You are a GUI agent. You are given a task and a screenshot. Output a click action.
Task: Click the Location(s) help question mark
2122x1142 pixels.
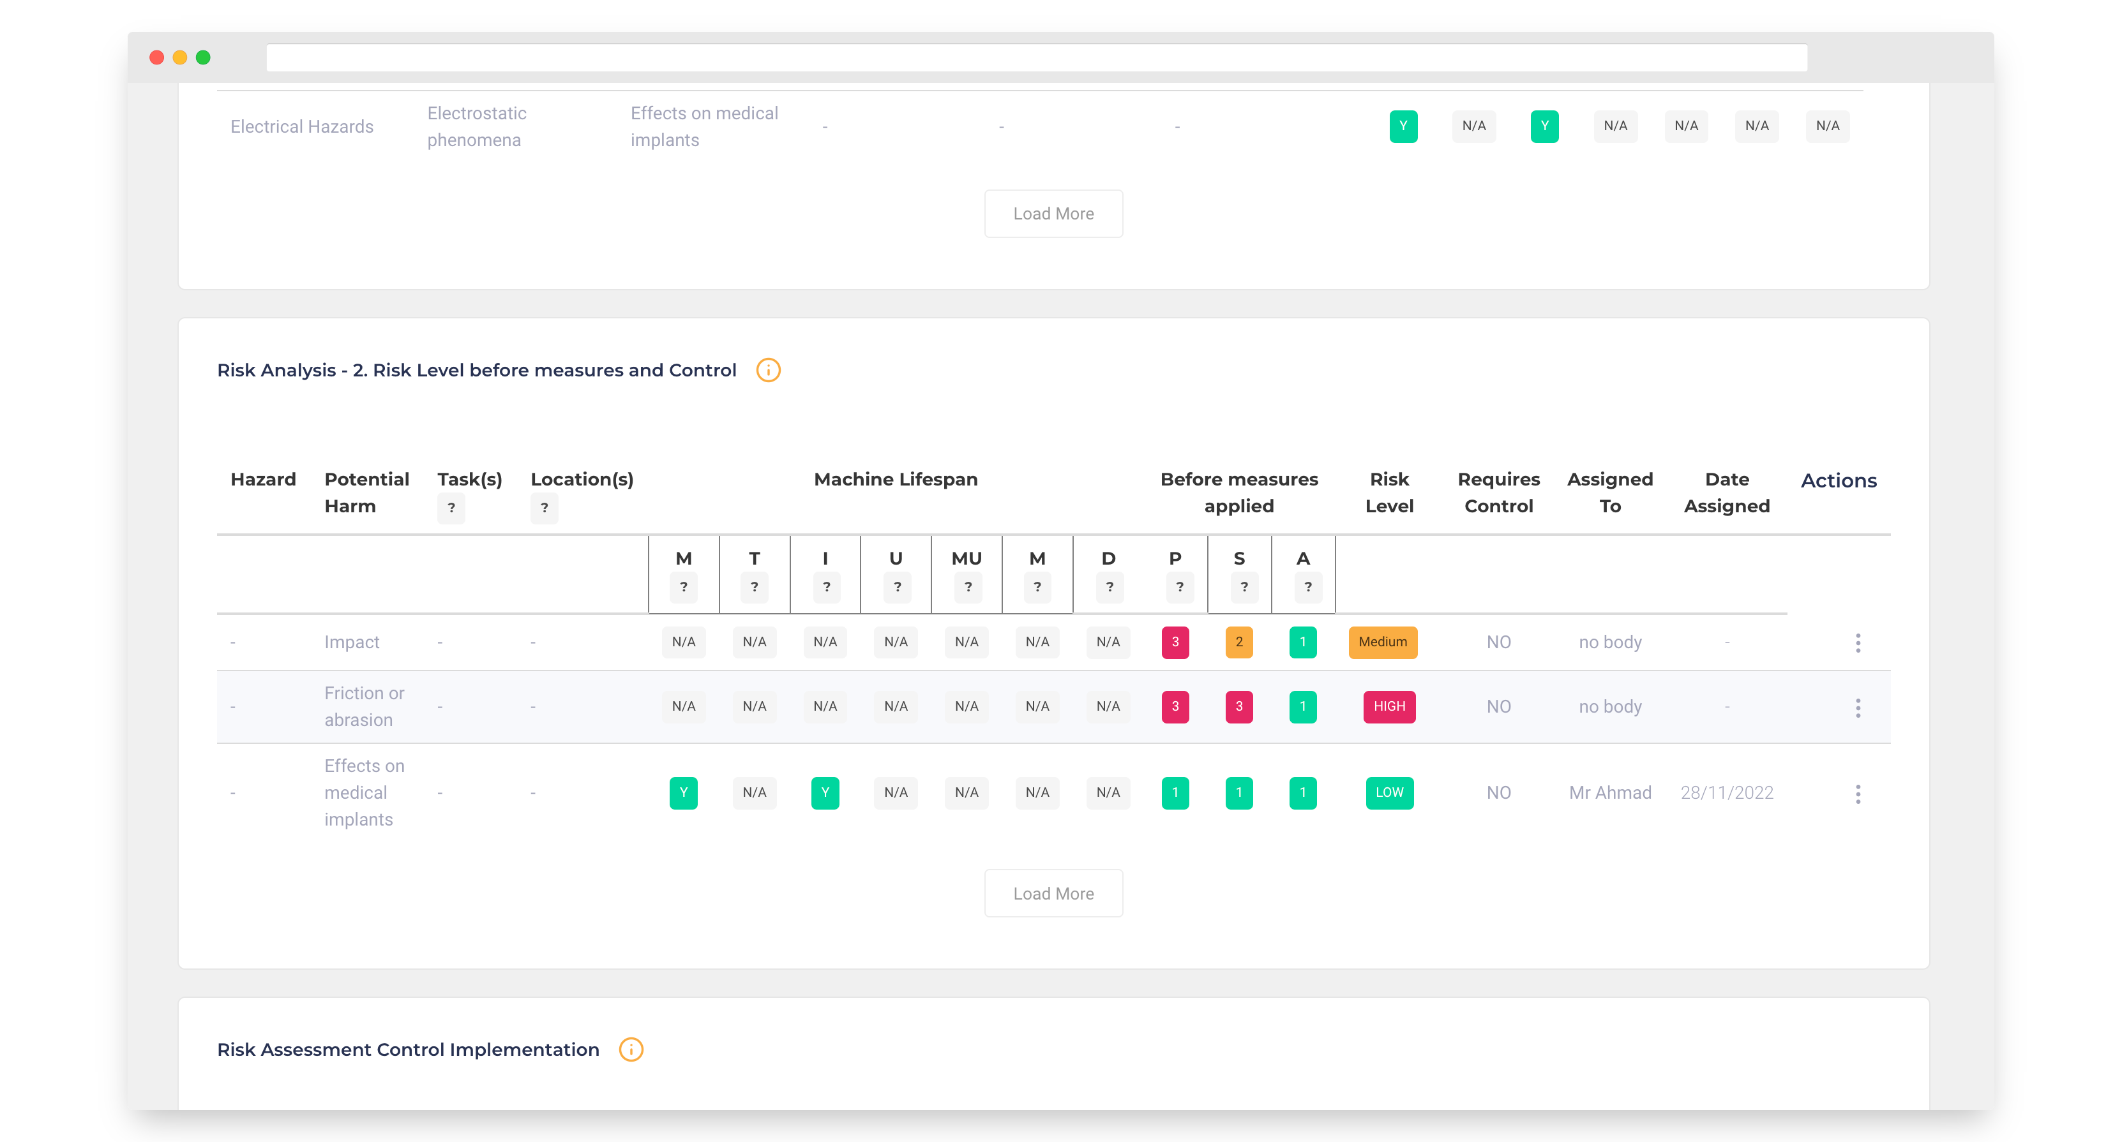pos(544,508)
